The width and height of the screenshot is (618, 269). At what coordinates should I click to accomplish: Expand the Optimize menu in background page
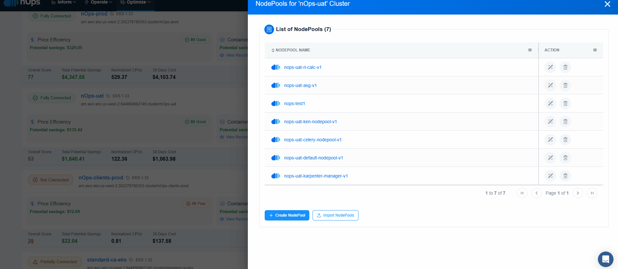point(136,2)
